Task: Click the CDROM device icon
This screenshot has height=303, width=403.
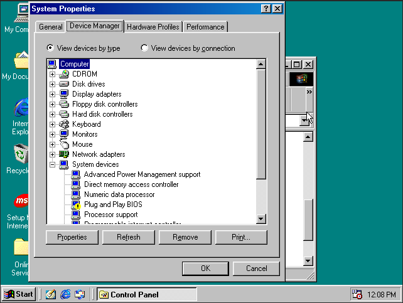Action: point(64,74)
